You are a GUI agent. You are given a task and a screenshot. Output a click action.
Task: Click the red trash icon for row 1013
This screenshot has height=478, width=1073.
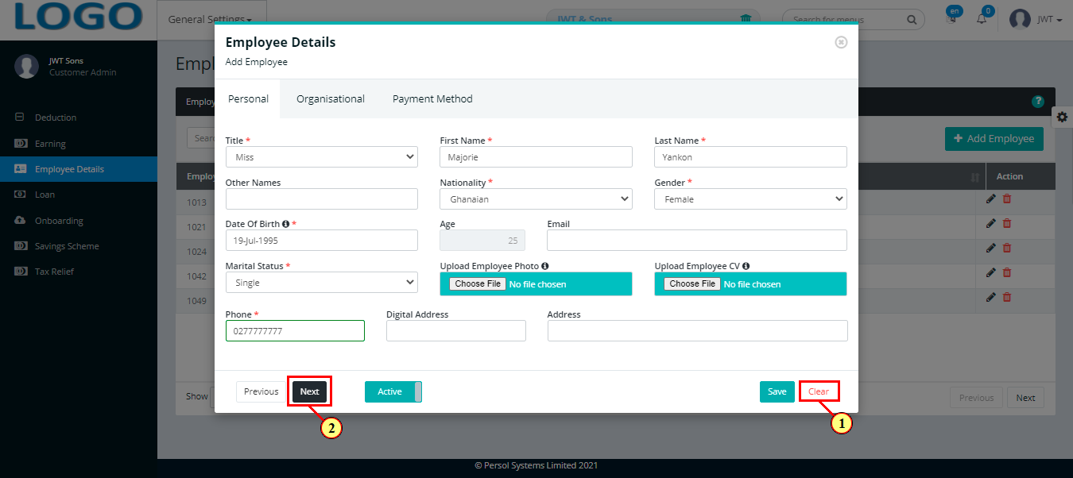(x=1007, y=199)
